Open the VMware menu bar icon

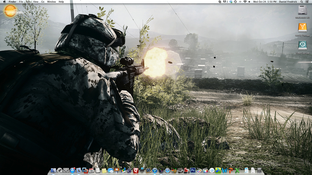point(220,2)
